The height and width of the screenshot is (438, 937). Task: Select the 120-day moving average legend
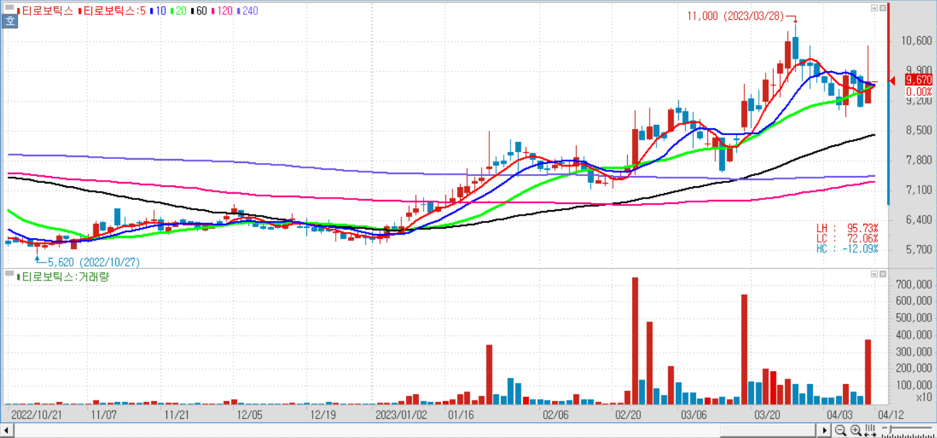[222, 11]
